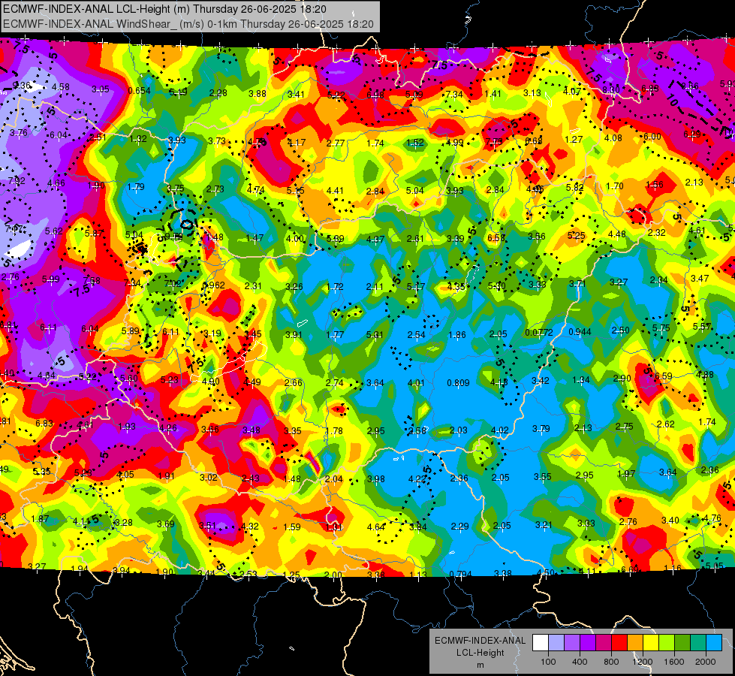This screenshot has width=735, height=676.
Task: Click the wind shear value 2.11
Action: click(x=375, y=286)
